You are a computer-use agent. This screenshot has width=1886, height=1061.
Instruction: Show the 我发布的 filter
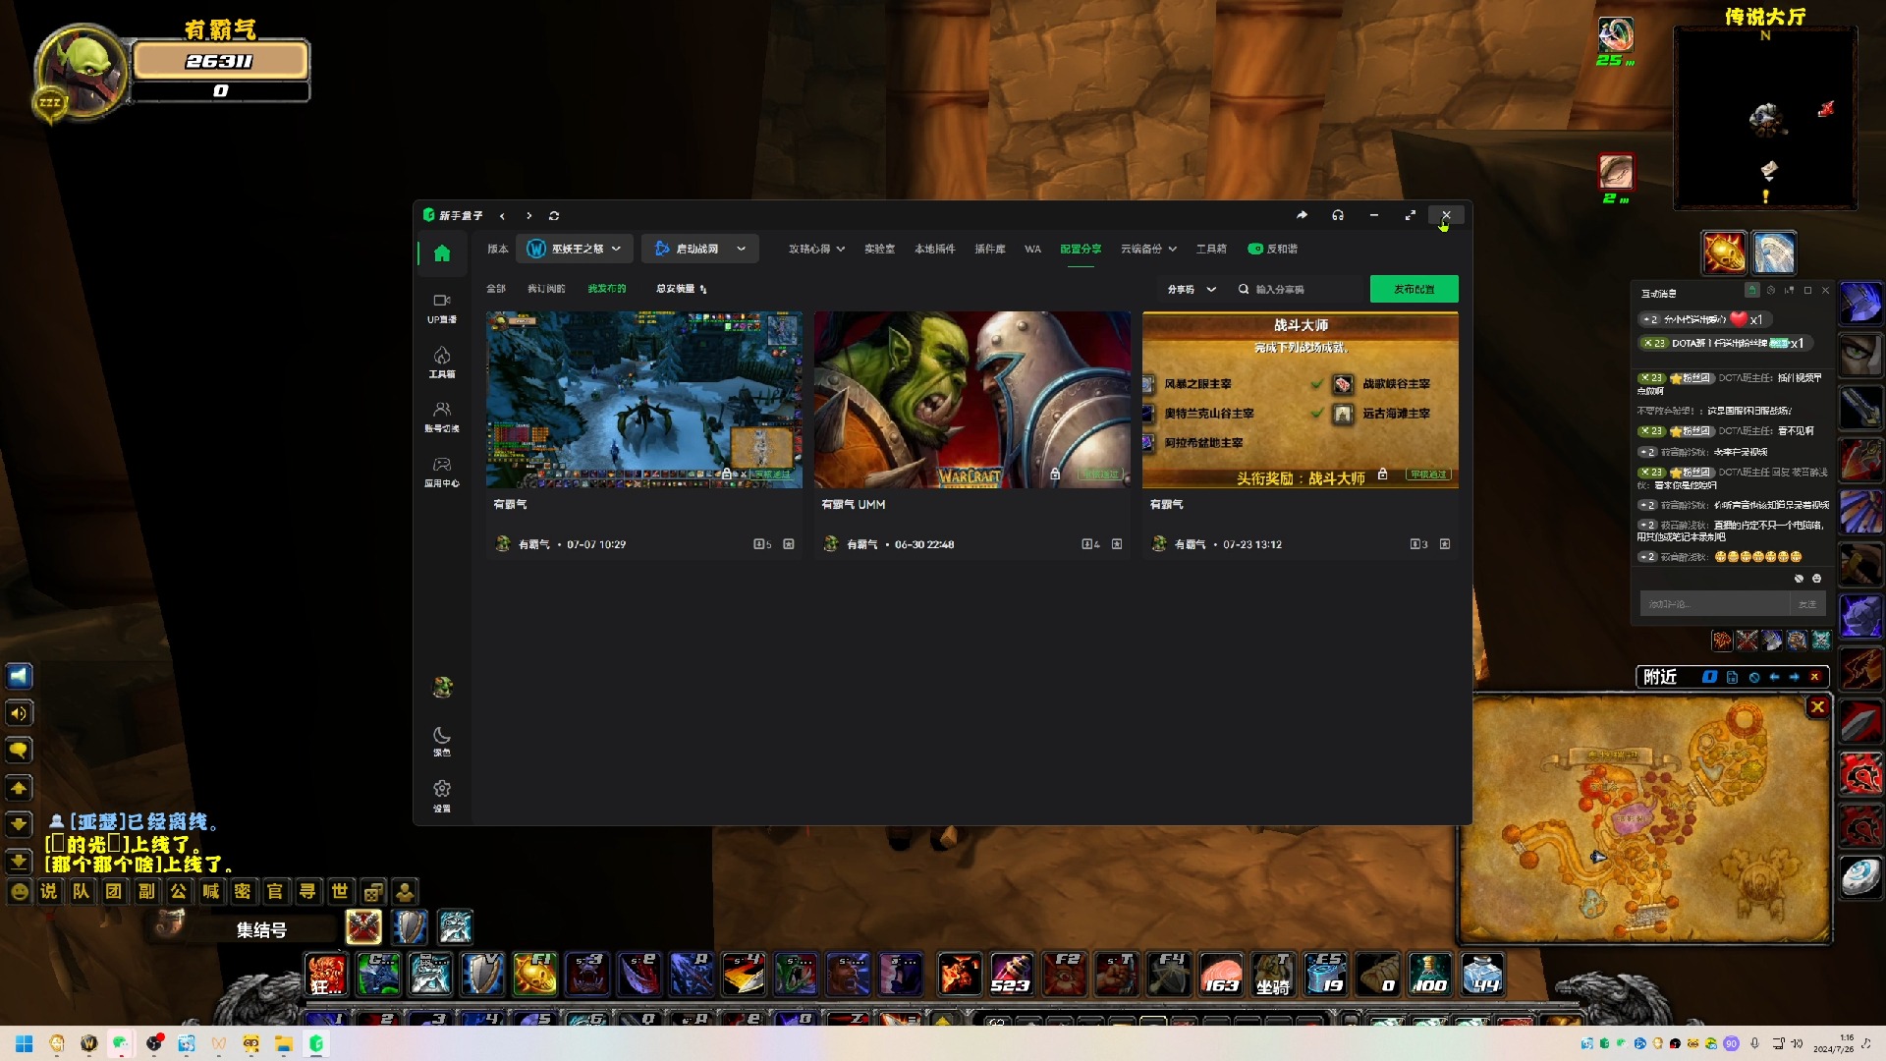click(607, 289)
